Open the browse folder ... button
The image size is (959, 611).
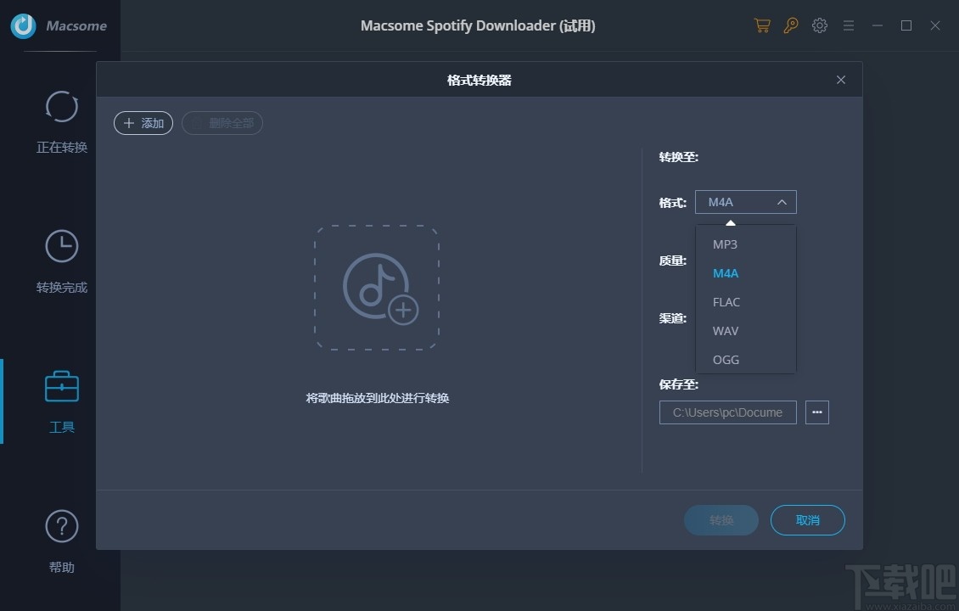(816, 412)
